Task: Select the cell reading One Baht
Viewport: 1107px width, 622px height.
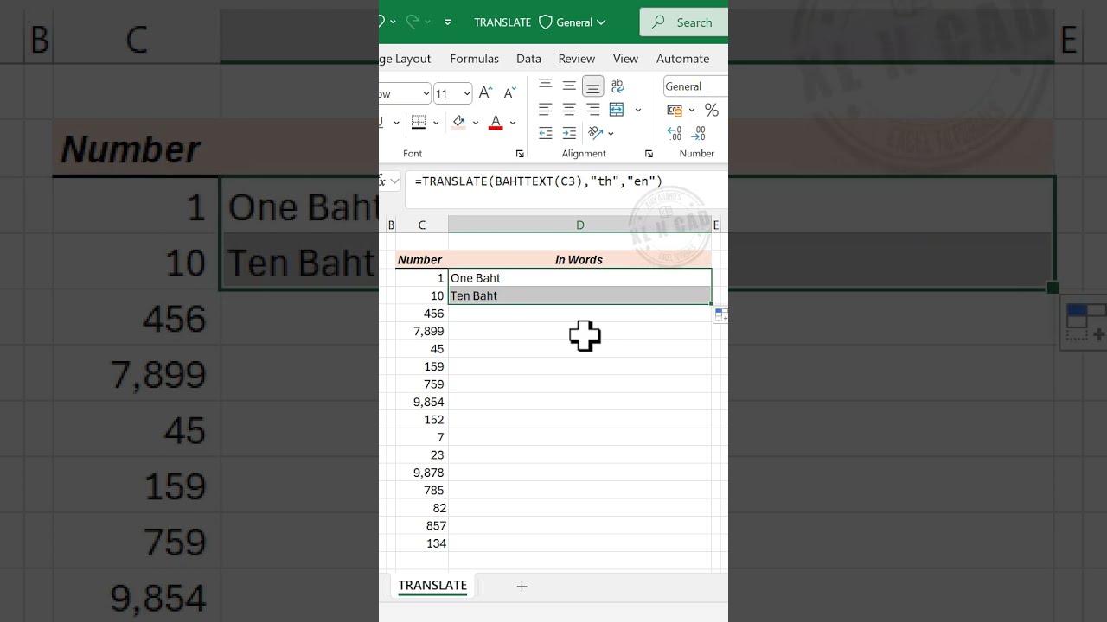Action: coord(579,277)
